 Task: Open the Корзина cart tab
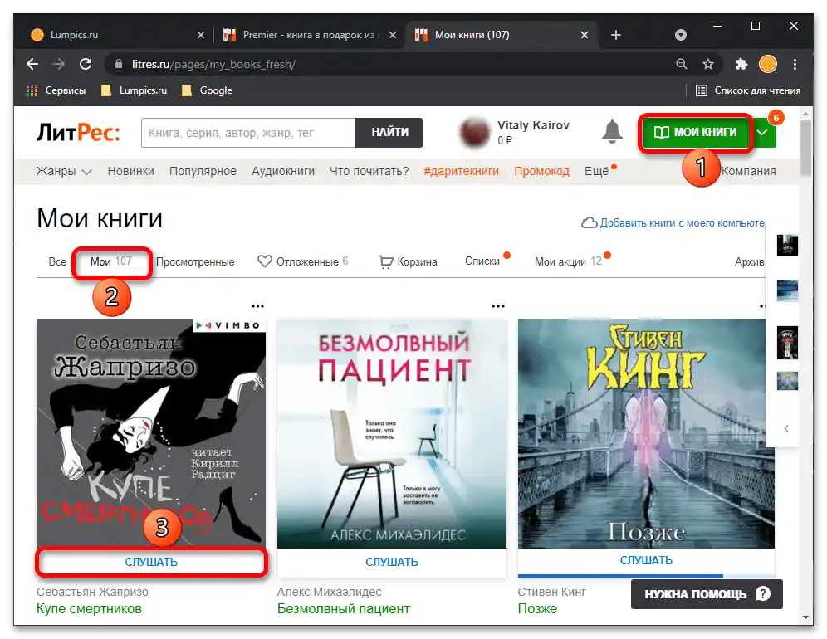[408, 261]
